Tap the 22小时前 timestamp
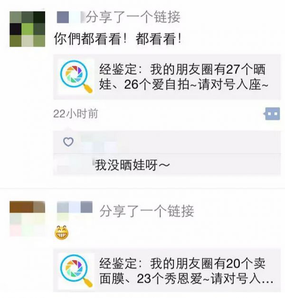The height and width of the screenshot is (298, 285). pos(76,114)
